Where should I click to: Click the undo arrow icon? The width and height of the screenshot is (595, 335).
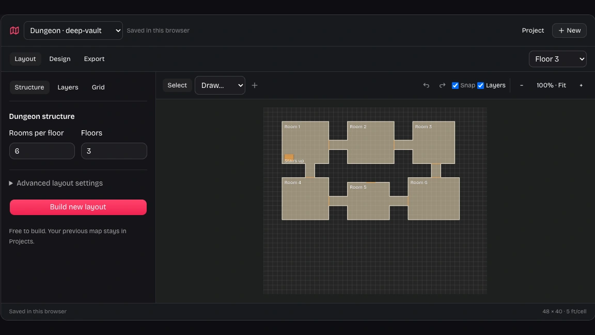click(426, 85)
